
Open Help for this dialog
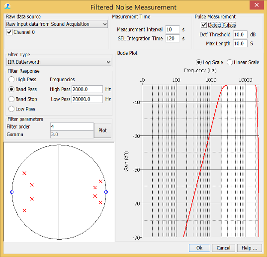250,248
